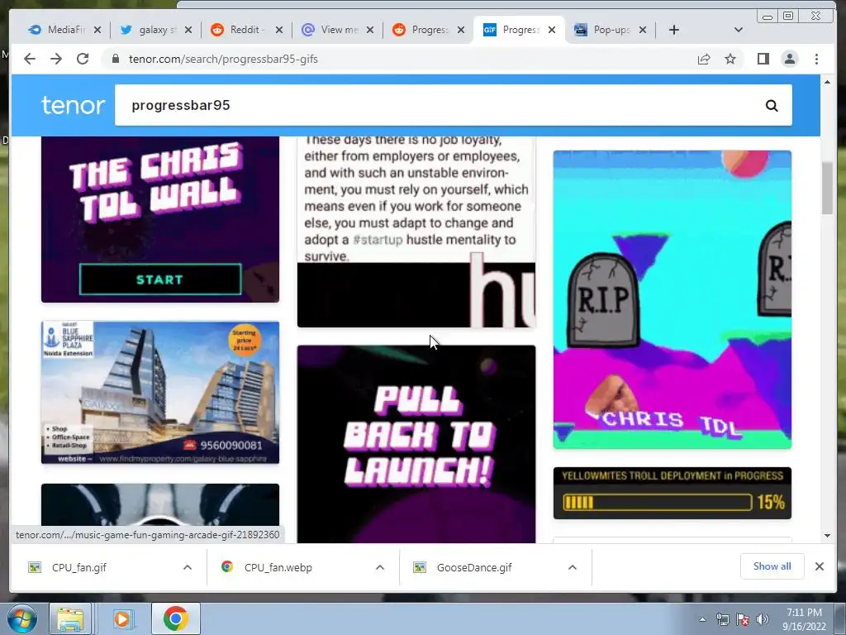
Task: Open the R.I.P Chris TDL GIF
Action: click(673, 299)
